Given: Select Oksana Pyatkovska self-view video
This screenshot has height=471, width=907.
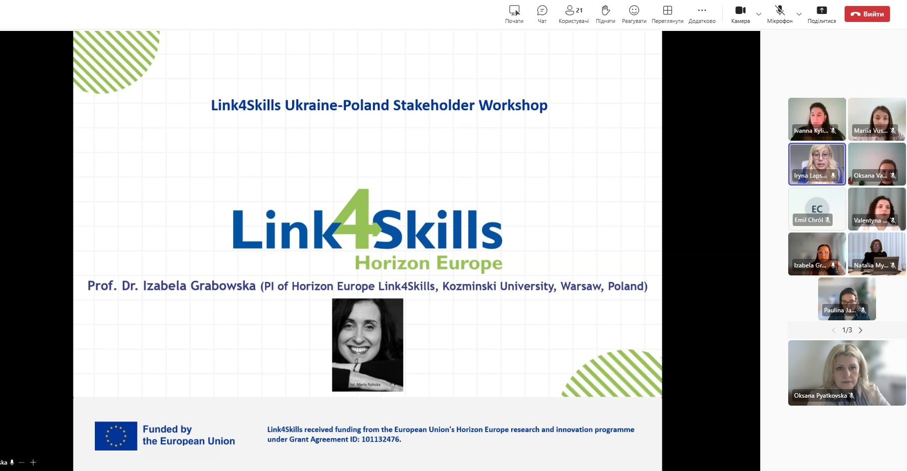Looking at the screenshot, I should coord(847,372).
